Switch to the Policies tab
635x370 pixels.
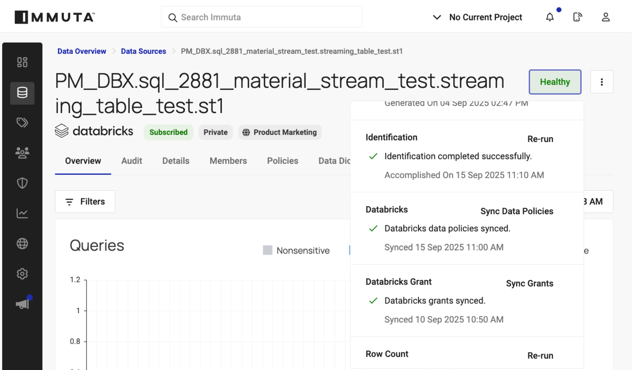(x=282, y=161)
